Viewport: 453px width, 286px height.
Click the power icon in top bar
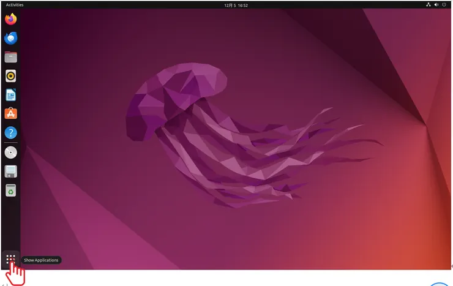click(444, 5)
